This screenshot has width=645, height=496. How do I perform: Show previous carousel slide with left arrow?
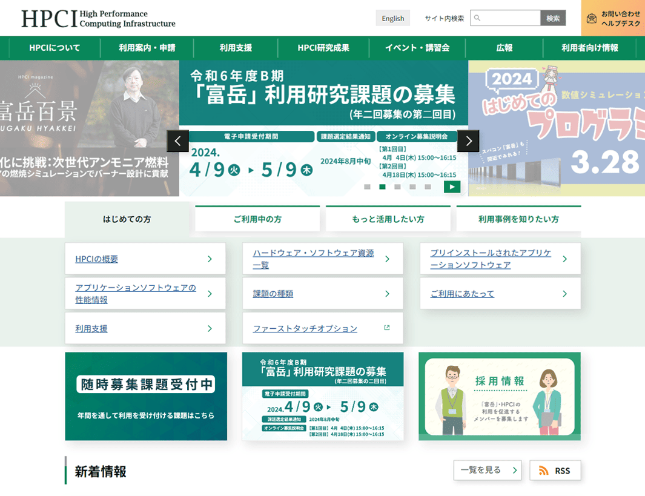177,141
